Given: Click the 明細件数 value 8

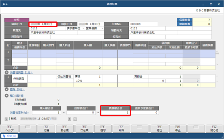Looking at the screenshot, I should pyautogui.click(x=202, y=24).
